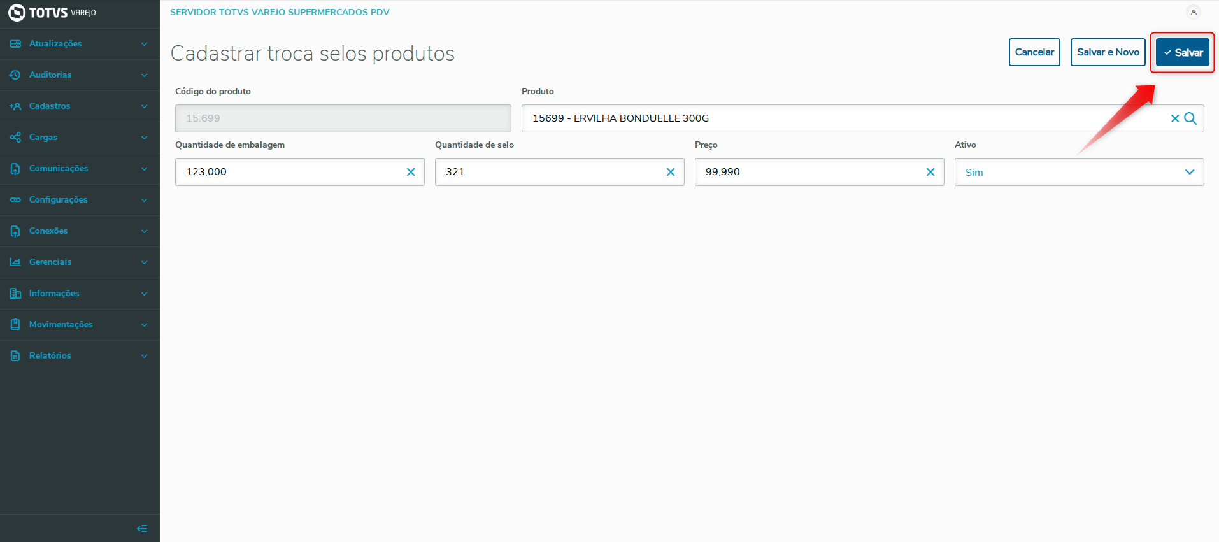Expand the Gerenciais chevron

tap(145, 262)
